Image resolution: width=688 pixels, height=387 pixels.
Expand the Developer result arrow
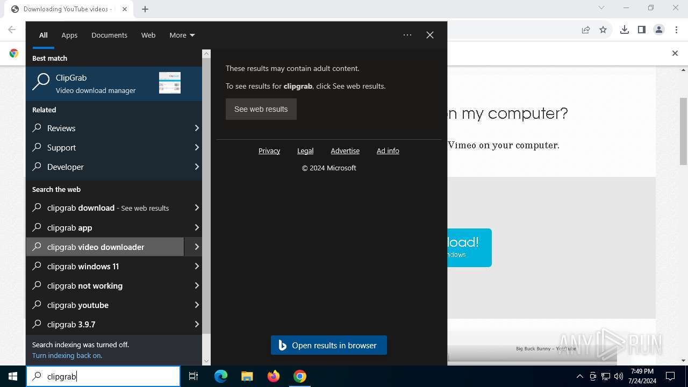(197, 167)
